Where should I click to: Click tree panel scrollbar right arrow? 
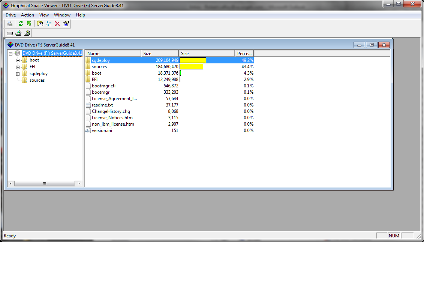coord(79,184)
